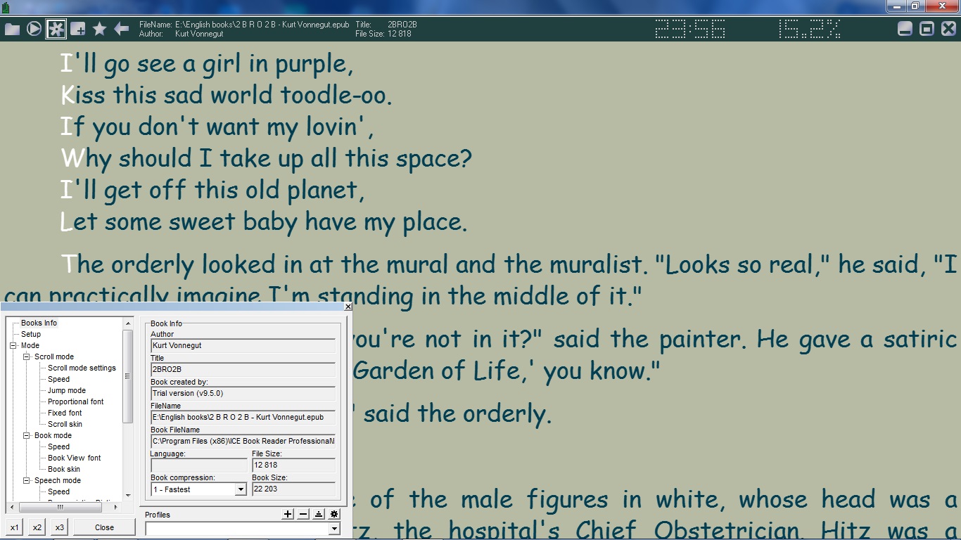
Task: Open Scroll skin settings
Action: pyautogui.click(x=65, y=425)
